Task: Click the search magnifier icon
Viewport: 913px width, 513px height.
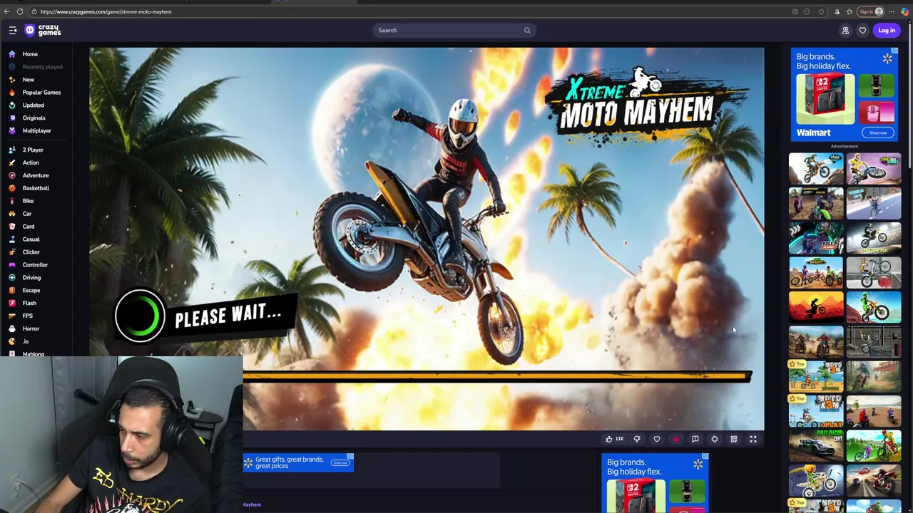Action: click(x=527, y=30)
